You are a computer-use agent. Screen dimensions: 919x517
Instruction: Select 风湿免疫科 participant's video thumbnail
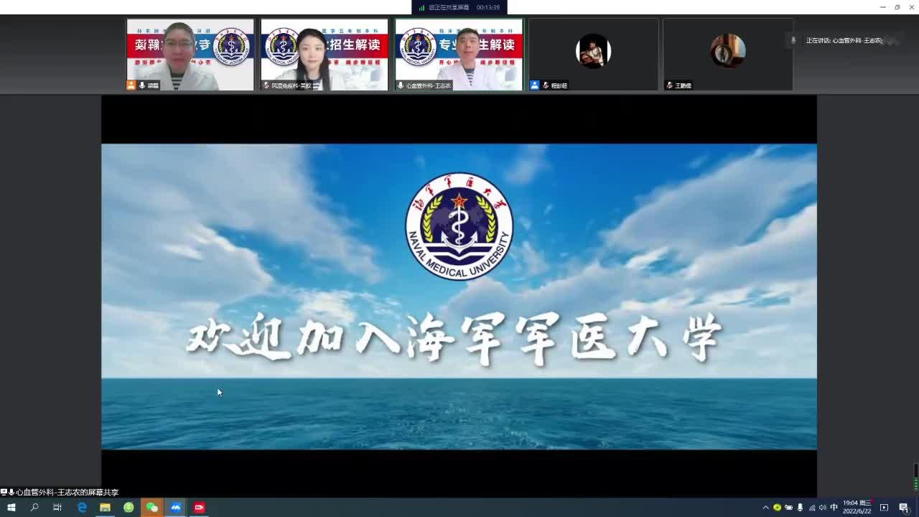pos(324,55)
